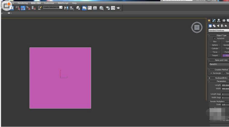Open Render Setup dialog
Screen dimensions: 229x127
(108, 8)
